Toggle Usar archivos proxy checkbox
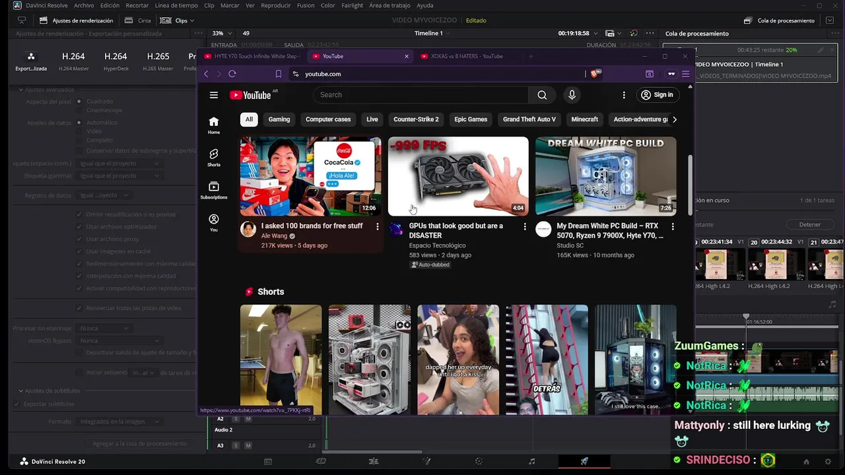Viewport: 845px width, 475px height. pos(79,239)
